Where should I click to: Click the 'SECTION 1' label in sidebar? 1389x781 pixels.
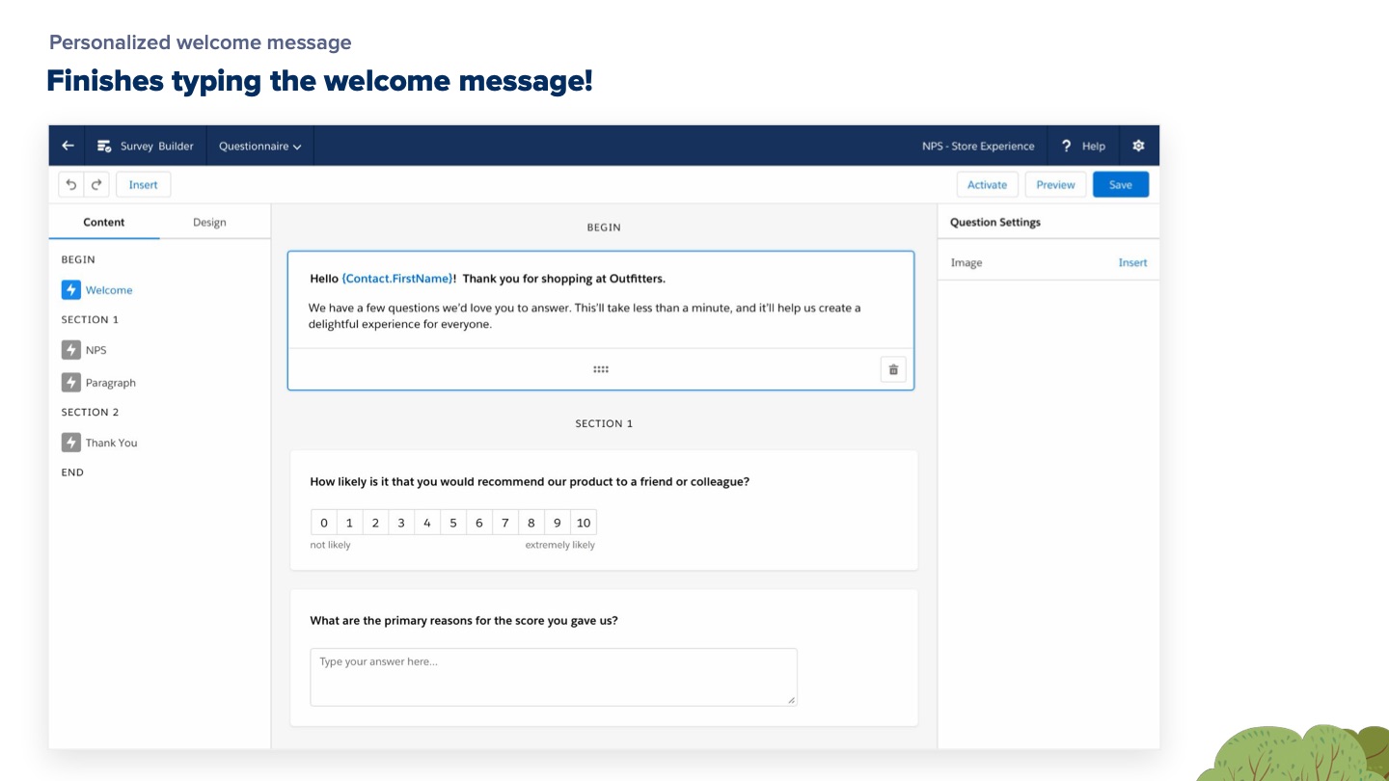tap(90, 319)
